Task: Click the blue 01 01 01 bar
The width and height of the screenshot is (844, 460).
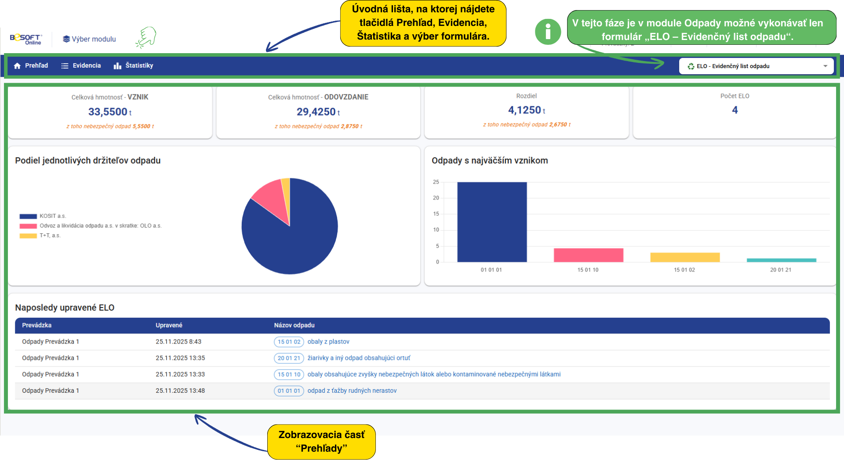Action: pos(492,222)
